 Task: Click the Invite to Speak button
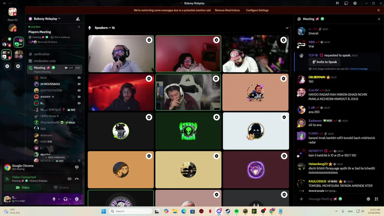(x=324, y=62)
